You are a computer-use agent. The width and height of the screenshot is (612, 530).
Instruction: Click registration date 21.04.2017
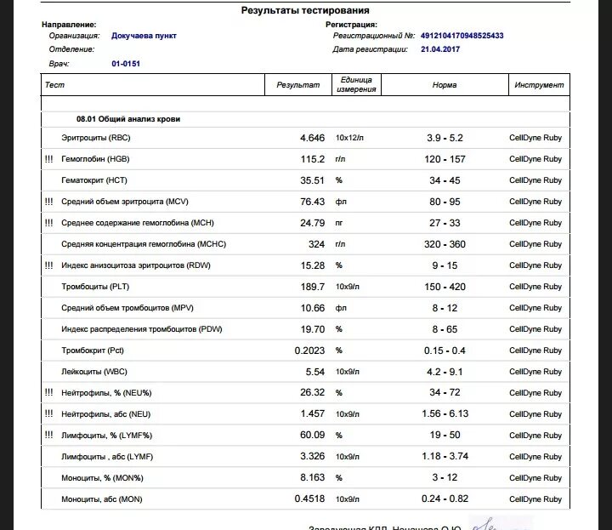click(440, 49)
